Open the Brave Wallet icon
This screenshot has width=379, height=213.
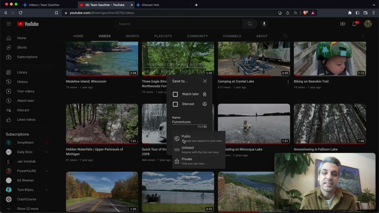(x=365, y=13)
